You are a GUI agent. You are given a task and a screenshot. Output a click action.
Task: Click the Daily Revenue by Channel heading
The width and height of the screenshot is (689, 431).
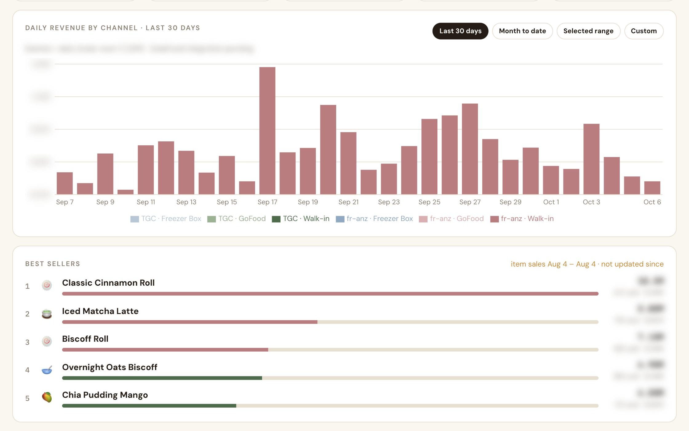(113, 28)
